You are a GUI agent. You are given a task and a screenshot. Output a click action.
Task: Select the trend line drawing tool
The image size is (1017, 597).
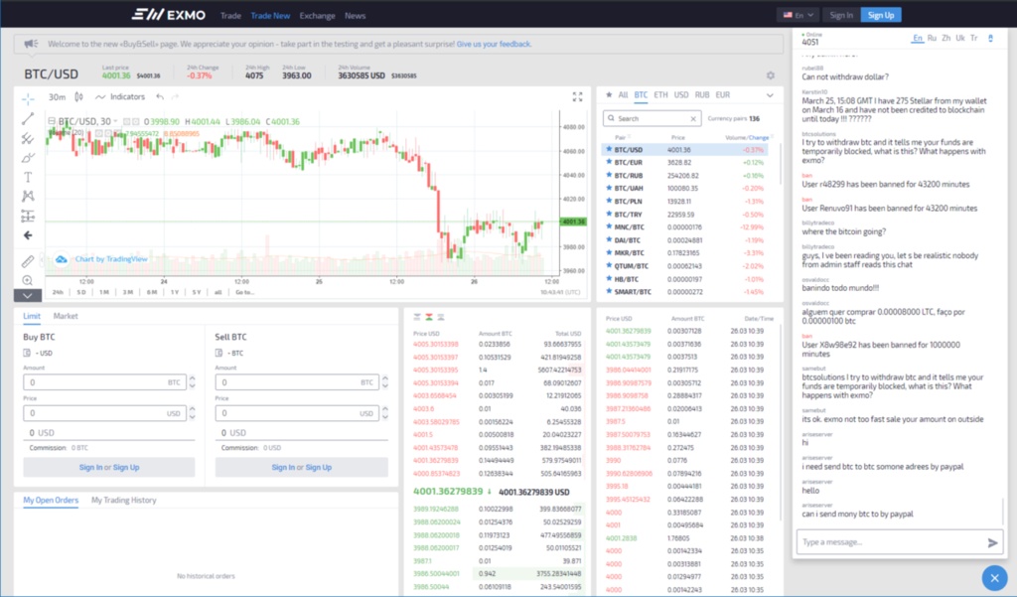pyautogui.click(x=28, y=119)
